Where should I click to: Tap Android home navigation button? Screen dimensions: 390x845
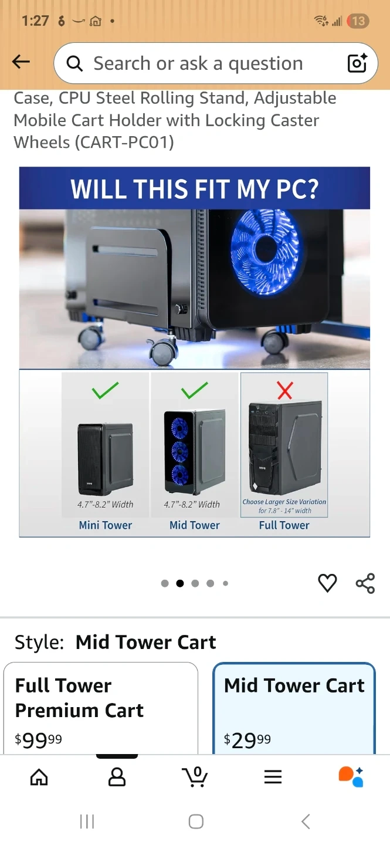[x=196, y=822]
